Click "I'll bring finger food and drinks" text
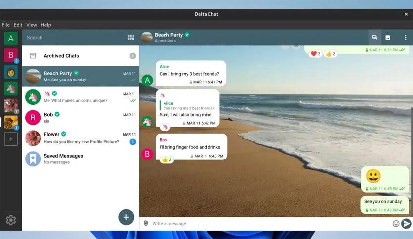Viewport: 413px width, 239px height. [x=190, y=147]
